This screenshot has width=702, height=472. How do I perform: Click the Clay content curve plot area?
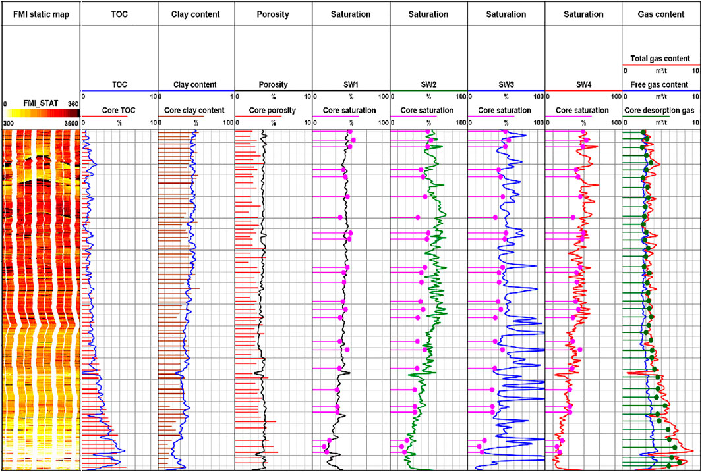coord(196,300)
